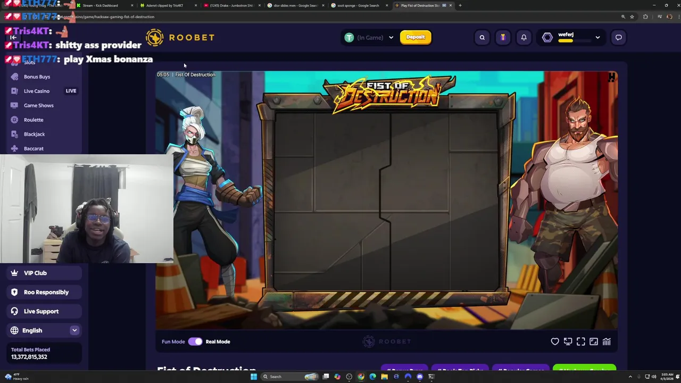Show game statistics chart

[x=607, y=342]
